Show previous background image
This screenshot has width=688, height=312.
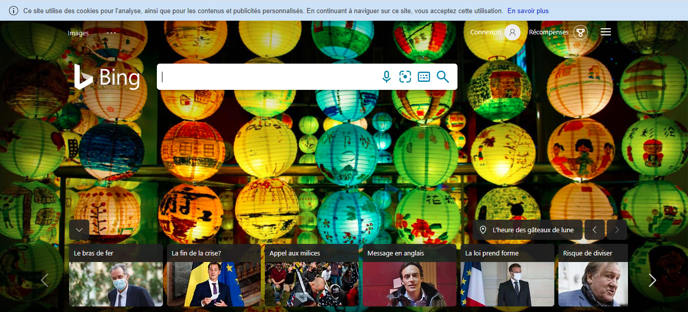[594, 230]
